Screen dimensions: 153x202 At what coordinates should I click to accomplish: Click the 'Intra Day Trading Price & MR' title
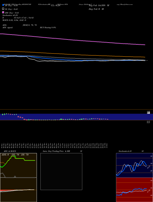click(x=56, y=151)
